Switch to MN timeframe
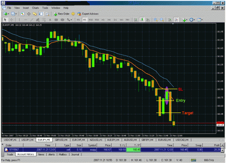This screenshot has width=226, height=163. 128,20
